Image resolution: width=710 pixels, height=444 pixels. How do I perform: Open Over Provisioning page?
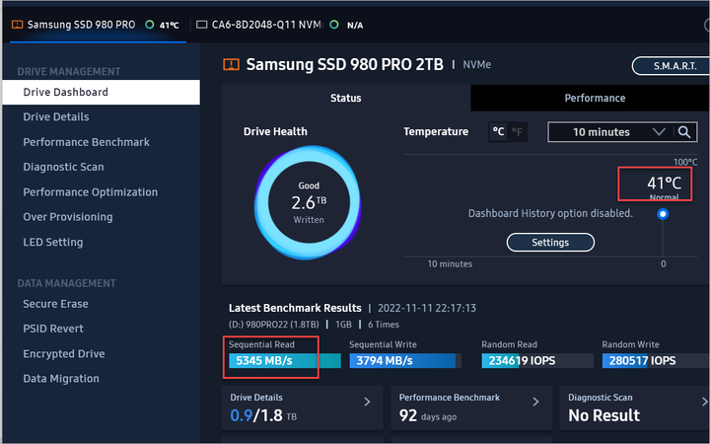click(x=68, y=217)
